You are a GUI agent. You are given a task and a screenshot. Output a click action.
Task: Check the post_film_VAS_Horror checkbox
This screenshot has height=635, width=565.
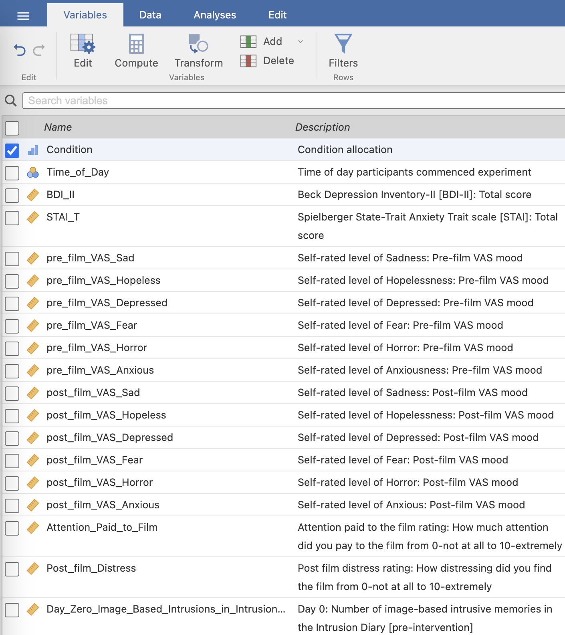pos(12,483)
